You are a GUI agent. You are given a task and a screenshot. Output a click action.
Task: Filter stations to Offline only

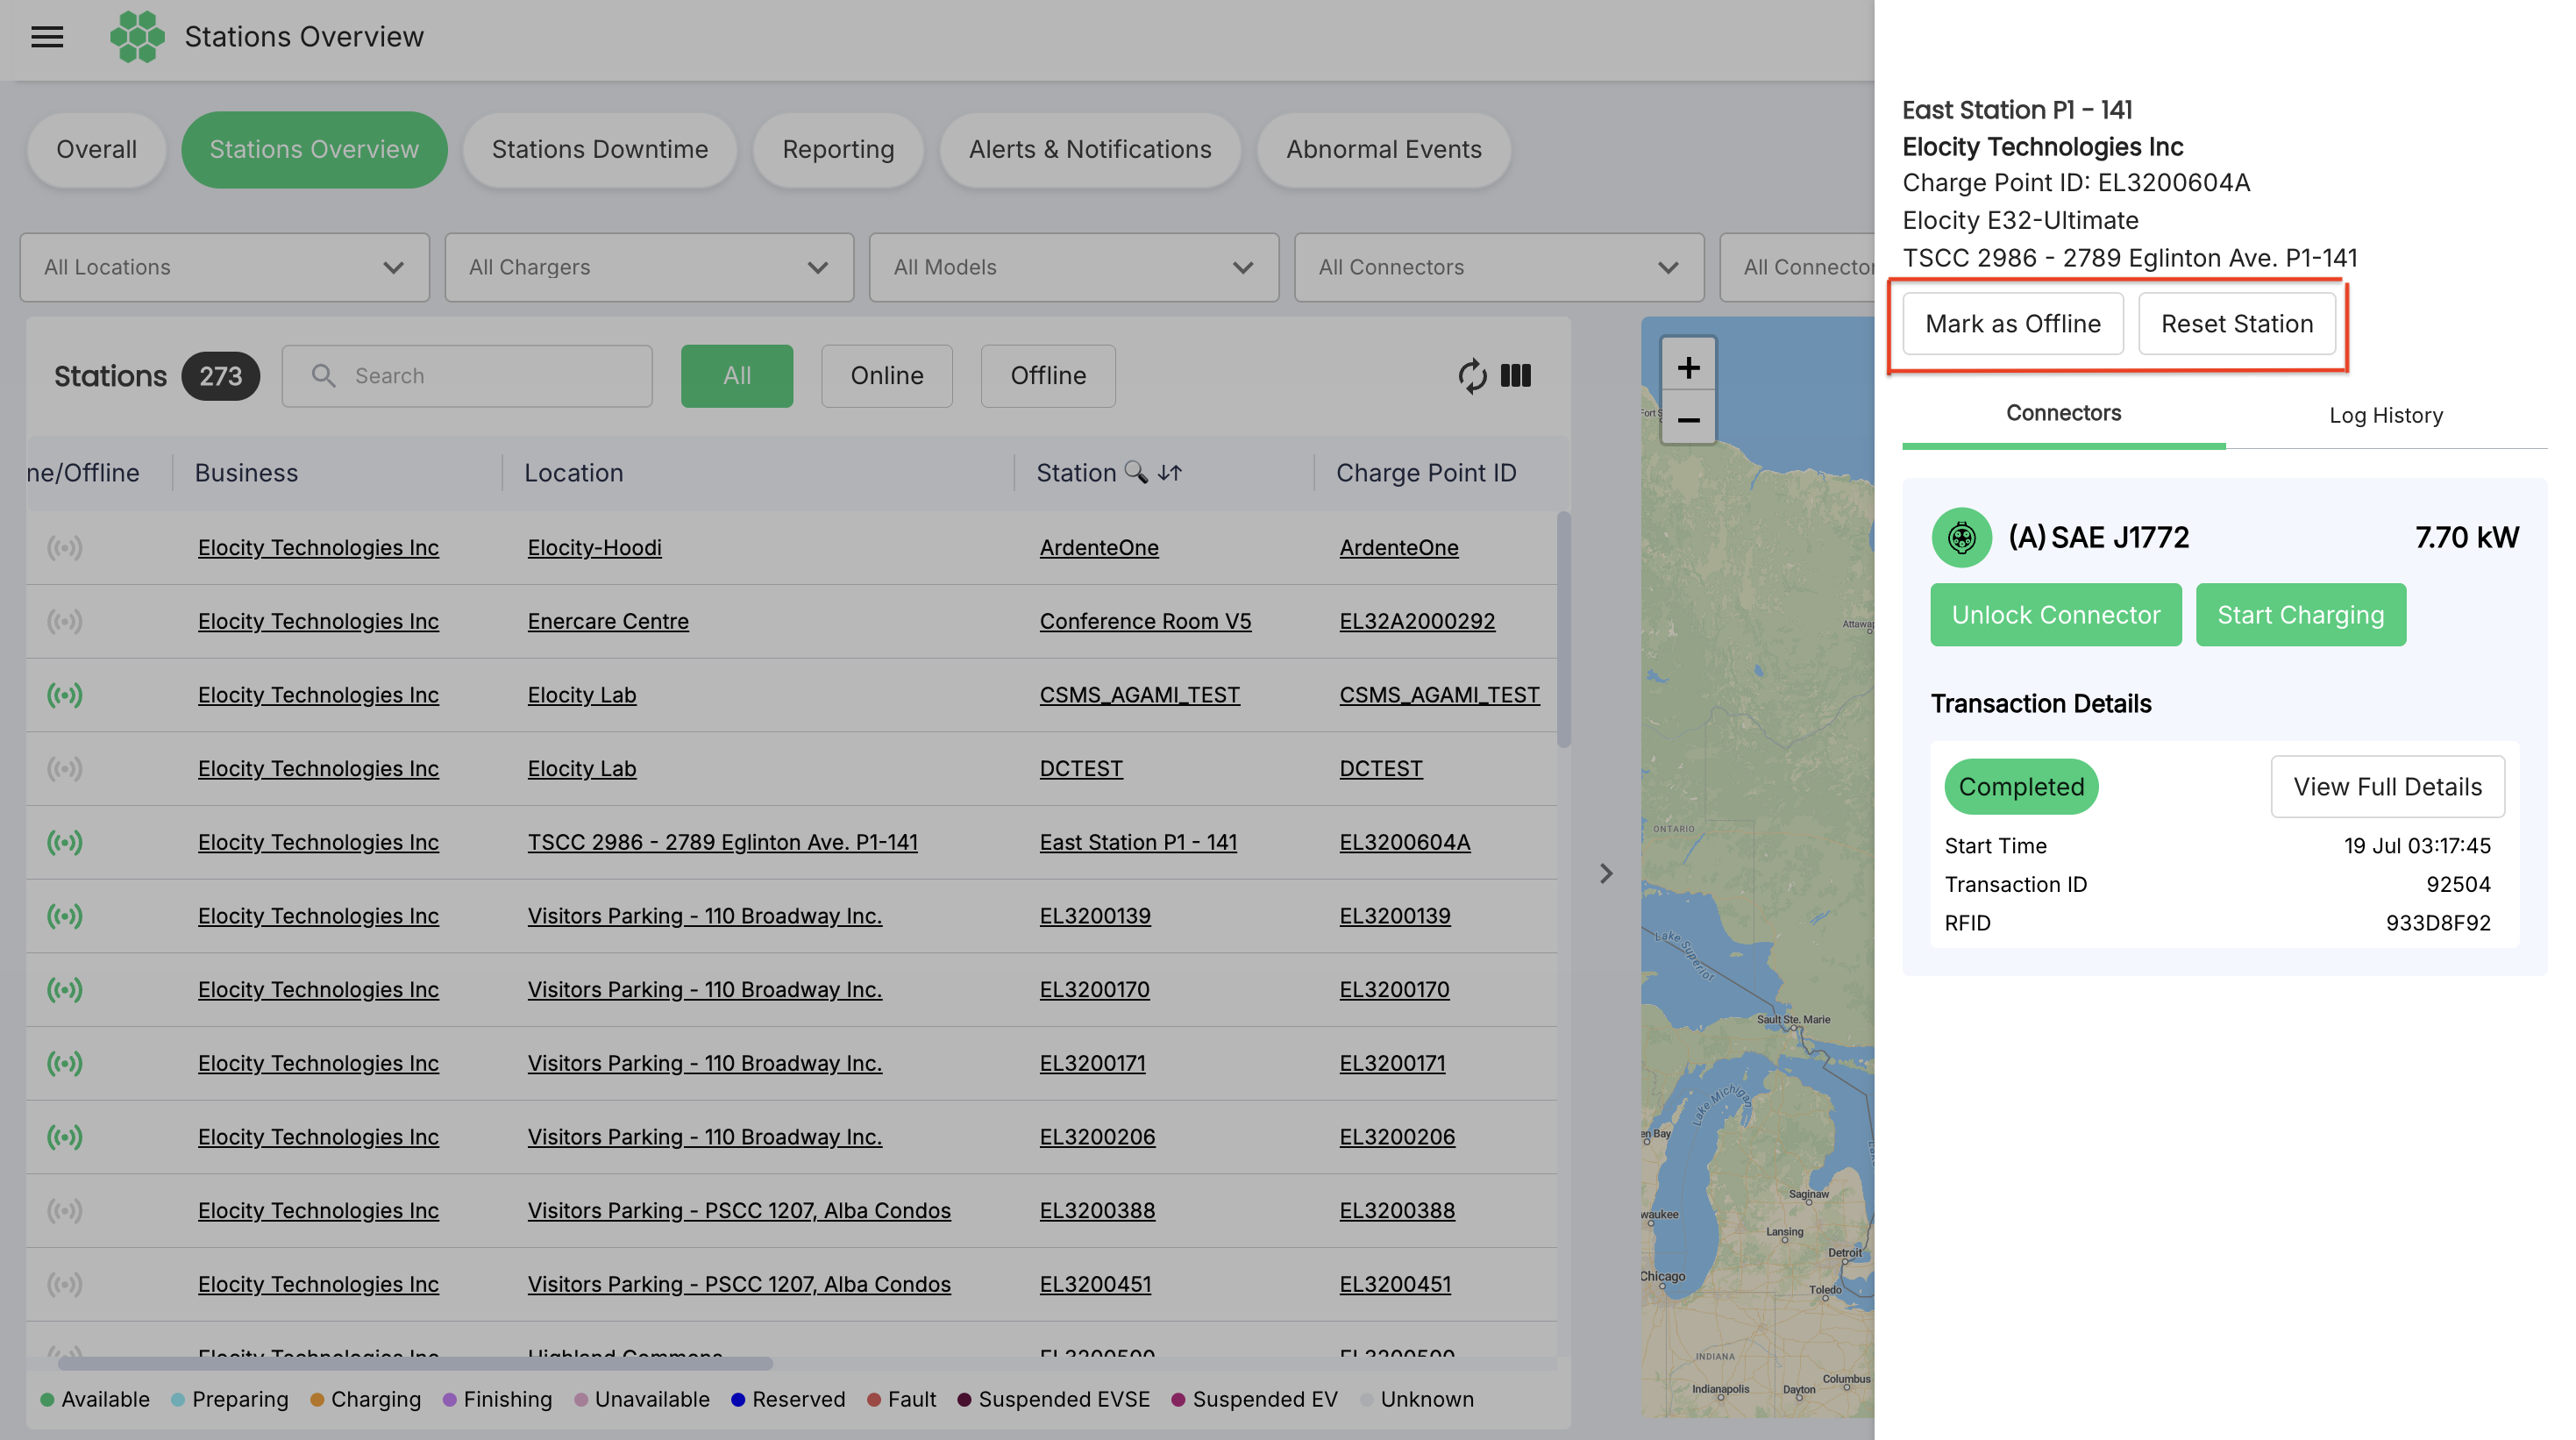coord(1048,376)
